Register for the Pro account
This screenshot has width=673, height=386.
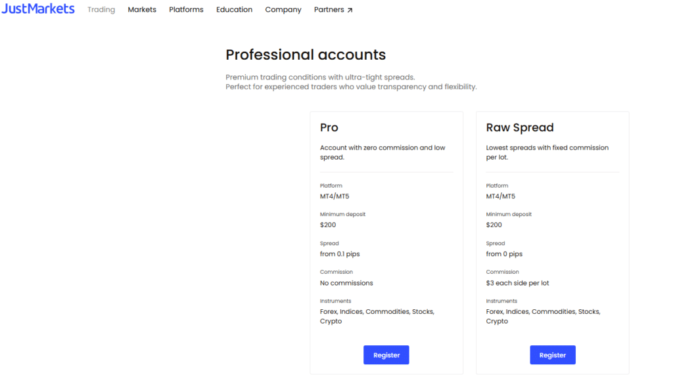(x=386, y=354)
